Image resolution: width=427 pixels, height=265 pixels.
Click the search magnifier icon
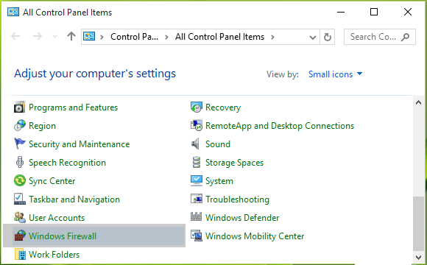[405, 37]
